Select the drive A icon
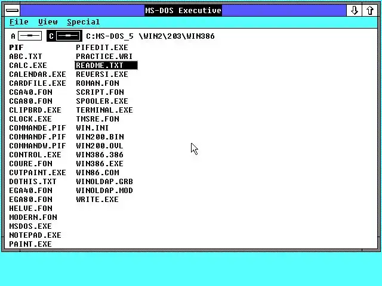Viewport: 382px width, 286px height. (26, 36)
